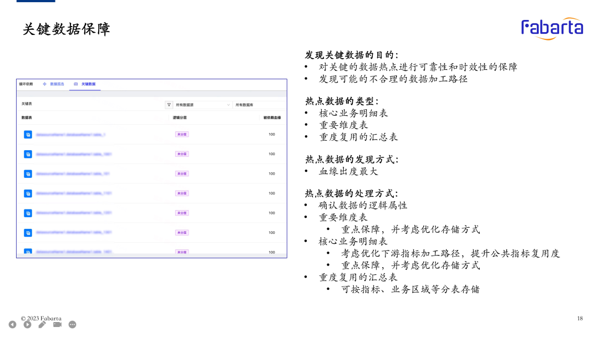Viewport: 599px width, 337px height.
Task: Click the slide number 18
Action: 580,318
